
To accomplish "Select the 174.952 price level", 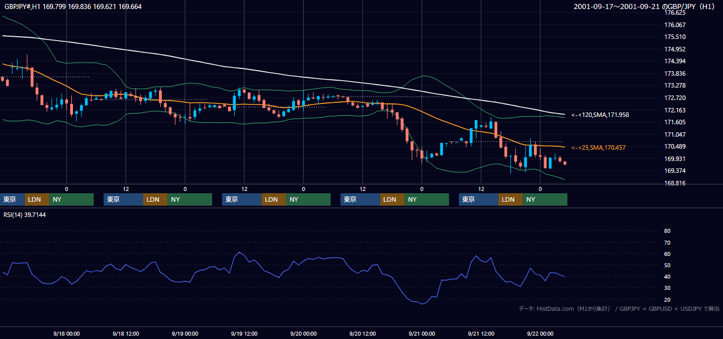I will (674, 49).
